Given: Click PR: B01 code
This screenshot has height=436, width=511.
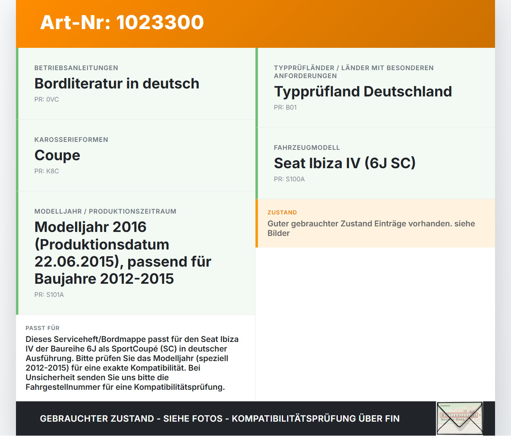Looking at the screenshot, I should coord(285,107).
